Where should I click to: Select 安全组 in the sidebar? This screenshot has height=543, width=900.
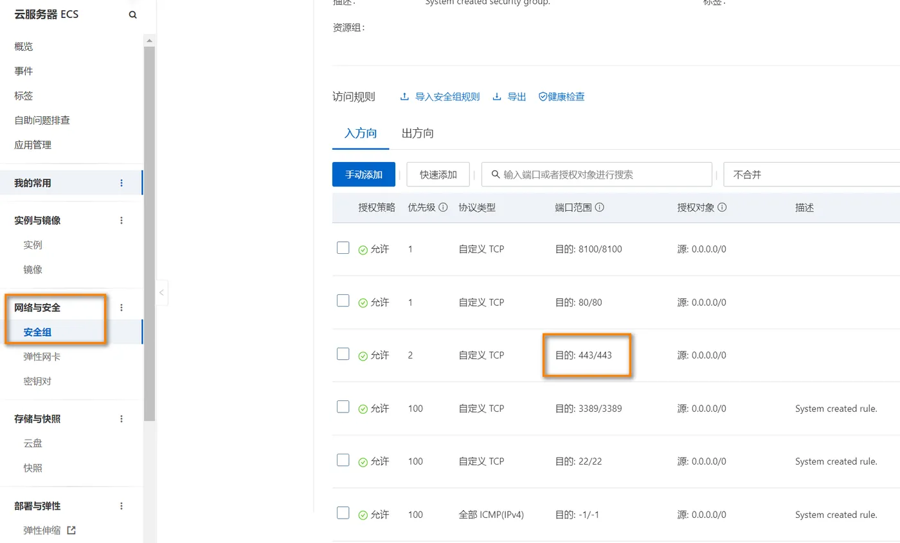(x=37, y=332)
